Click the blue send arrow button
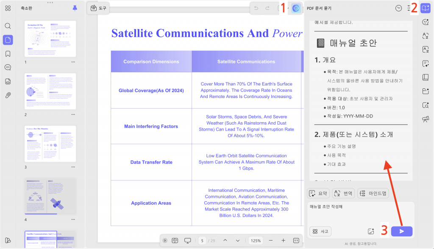This screenshot has height=249, width=434. (402, 231)
